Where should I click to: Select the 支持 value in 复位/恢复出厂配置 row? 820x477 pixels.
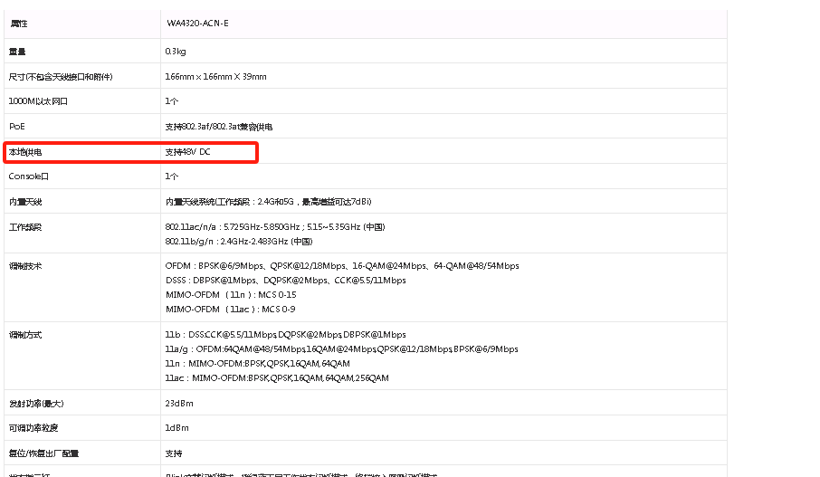tap(174, 453)
